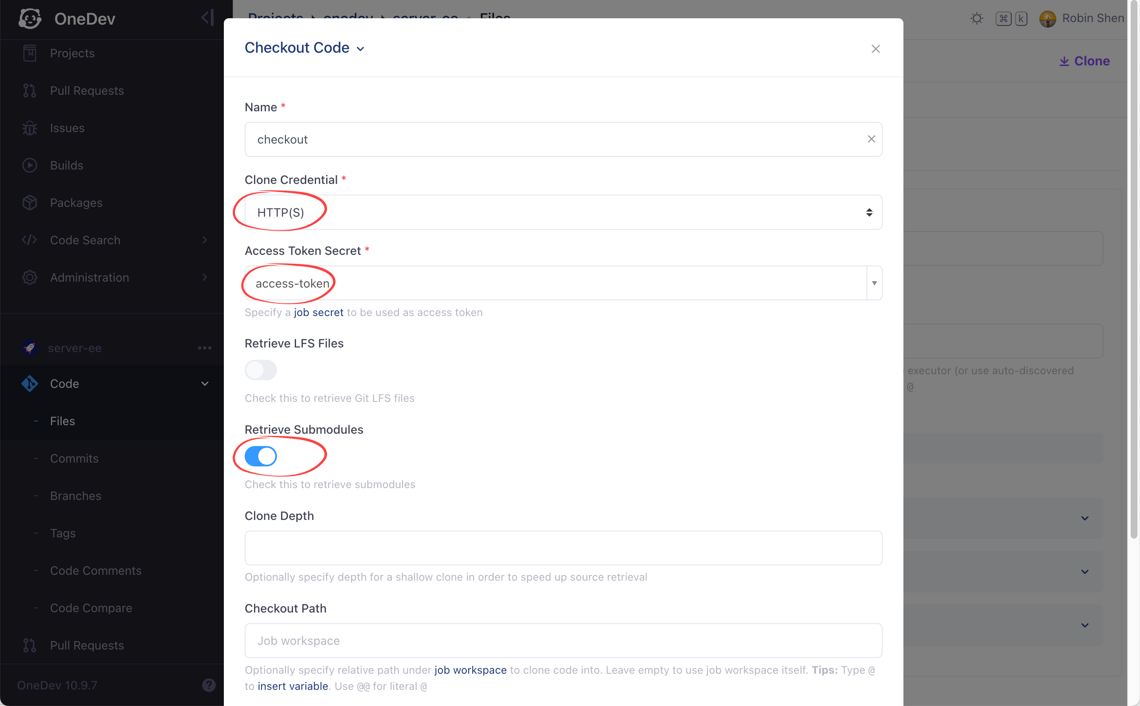Toggle light/dark theme with the sun icon

click(x=976, y=18)
